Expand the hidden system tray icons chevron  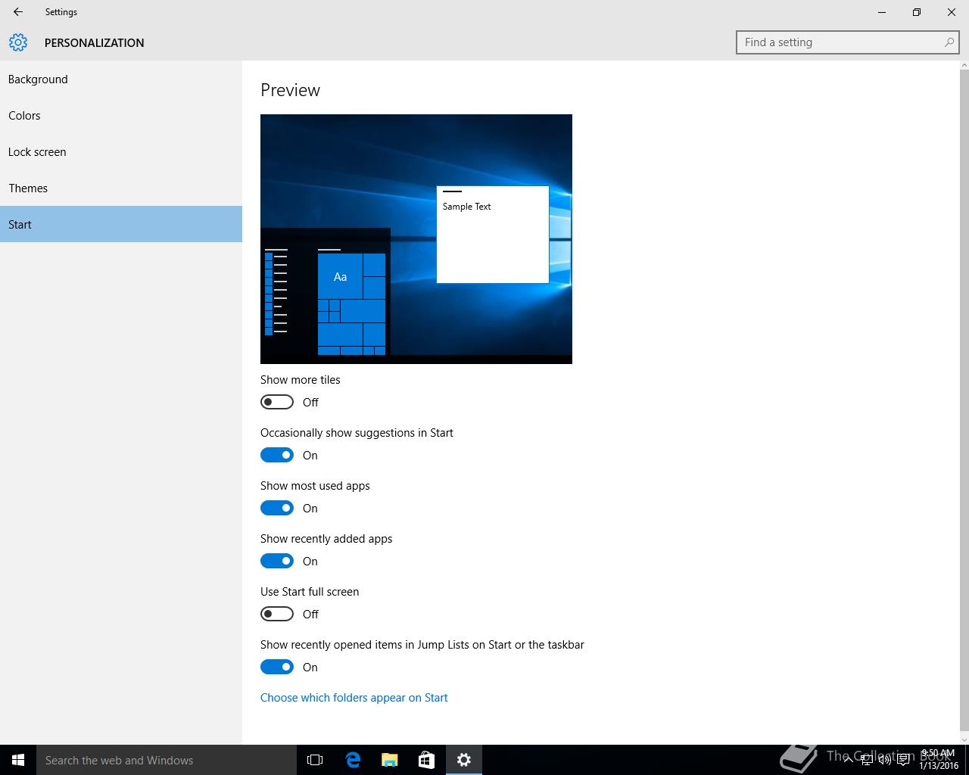pyautogui.click(x=848, y=760)
